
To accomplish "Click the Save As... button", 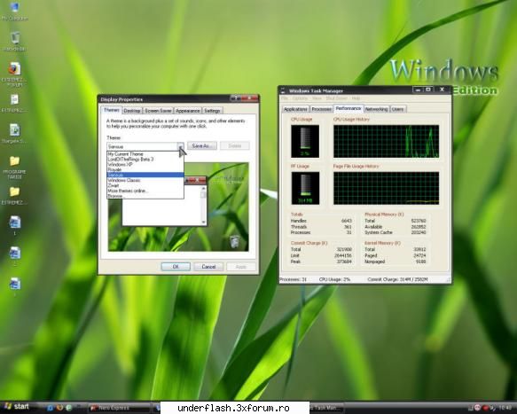I will tap(202, 145).
